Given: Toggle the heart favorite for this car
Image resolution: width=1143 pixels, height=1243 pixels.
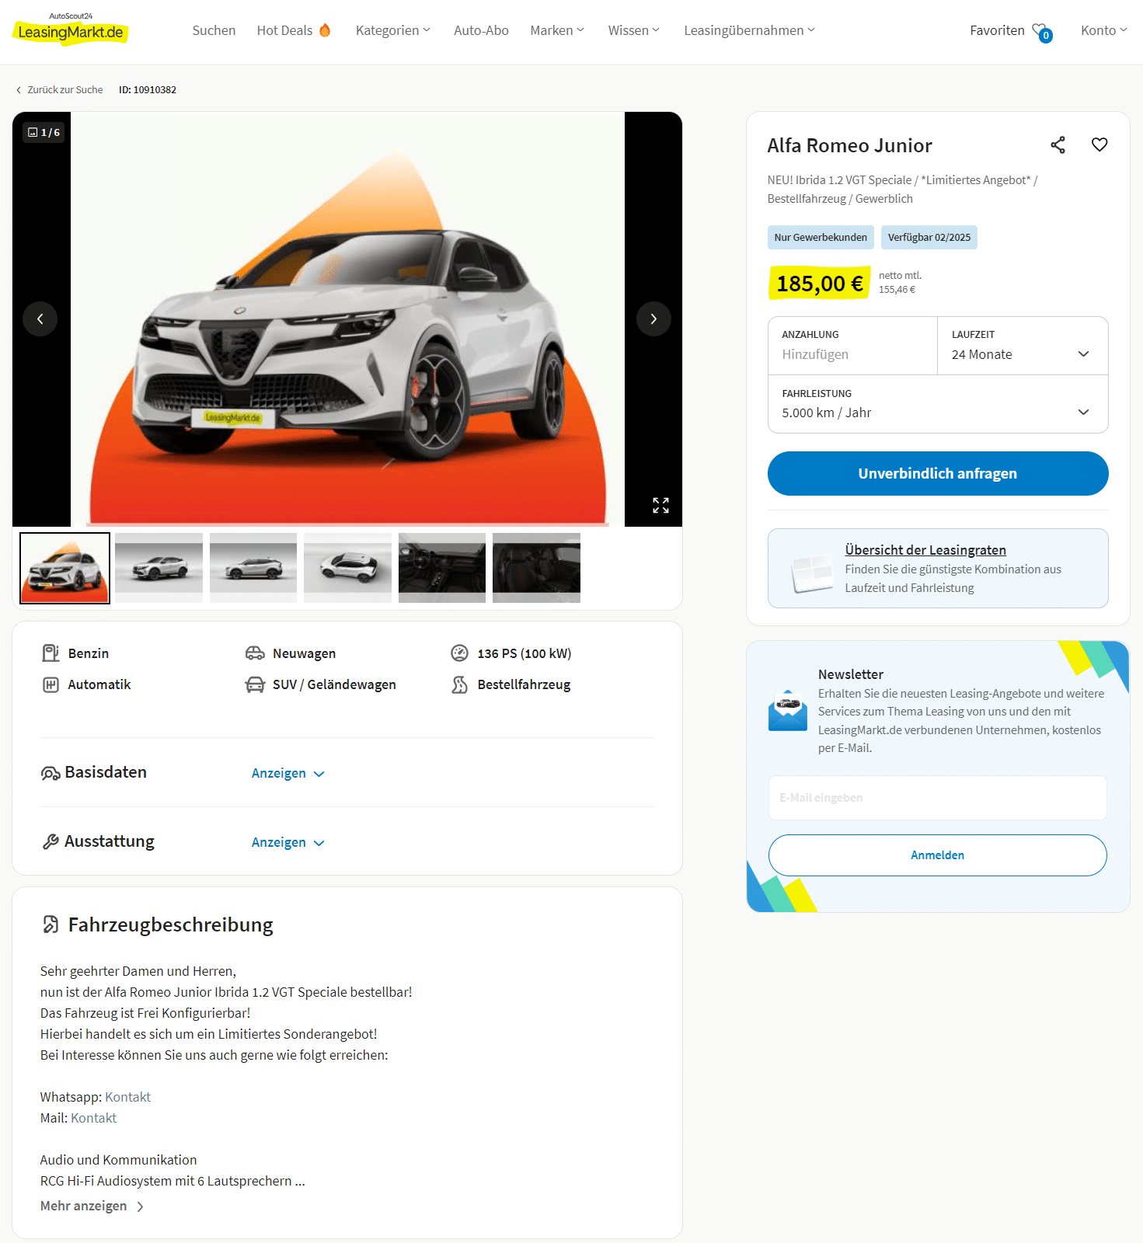Looking at the screenshot, I should (x=1099, y=145).
